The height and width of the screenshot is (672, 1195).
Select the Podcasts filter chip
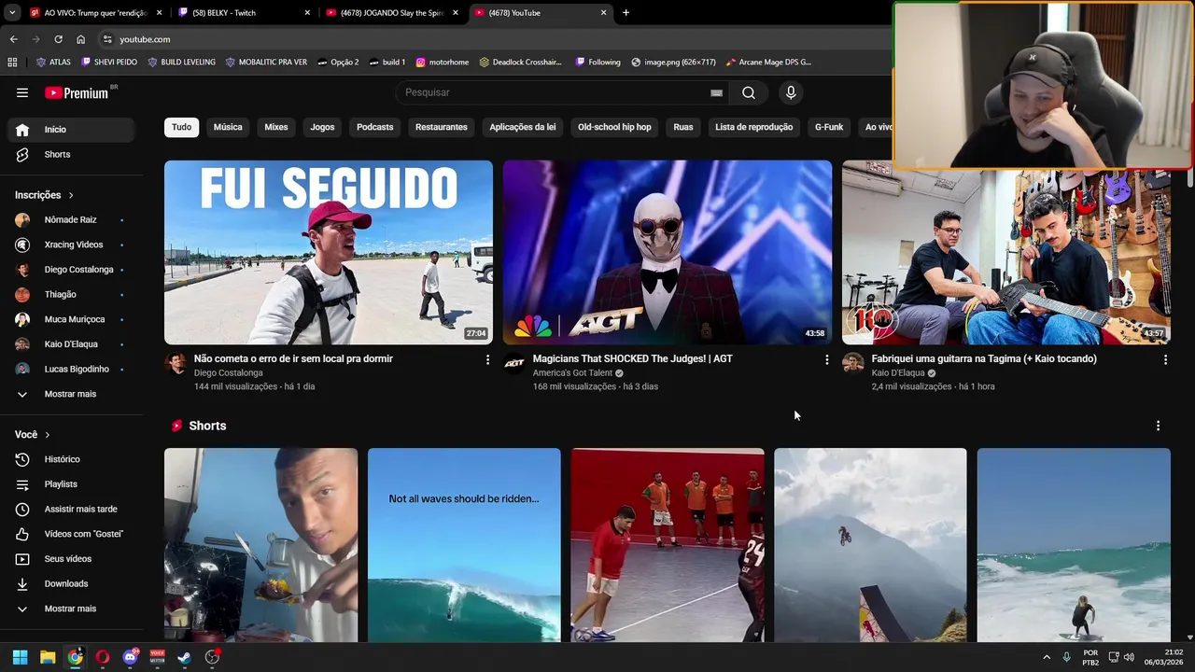pyautogui.click(x=374, y=127)
